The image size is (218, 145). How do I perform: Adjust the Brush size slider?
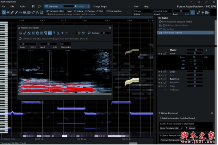28,44
